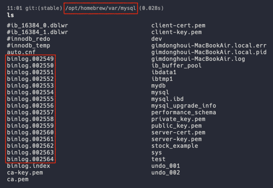
Task: Click the ib_buffer_pool file entry
Action: tap(176, 65)
